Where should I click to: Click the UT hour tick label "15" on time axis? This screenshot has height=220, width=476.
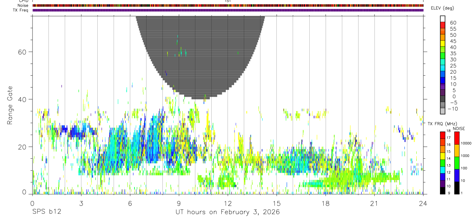coord(276,203)
